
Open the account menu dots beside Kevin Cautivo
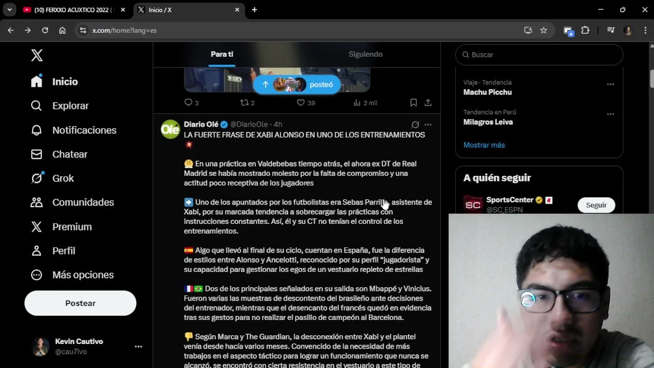pyautogui.click(x=138, y=347)
